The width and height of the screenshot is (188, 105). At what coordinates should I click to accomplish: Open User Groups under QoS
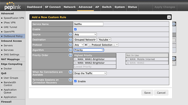[x=11, y=78]
